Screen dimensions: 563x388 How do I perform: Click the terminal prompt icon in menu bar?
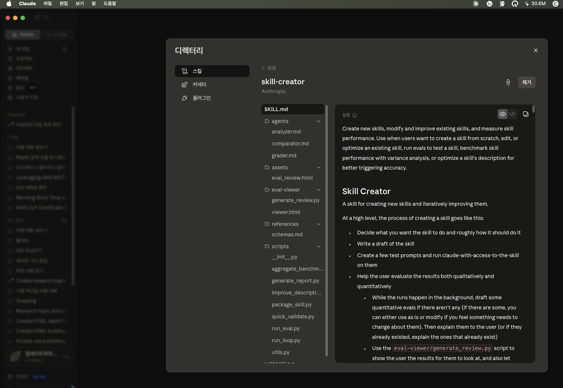[490, 4]
